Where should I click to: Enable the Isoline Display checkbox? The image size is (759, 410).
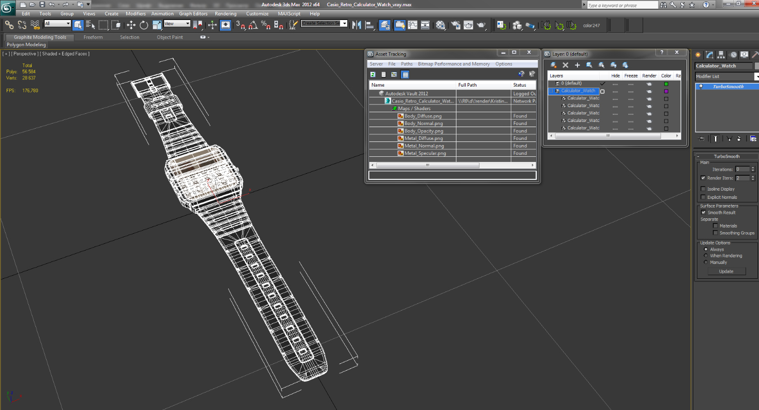pyautogui.click(x=703, y=189)
